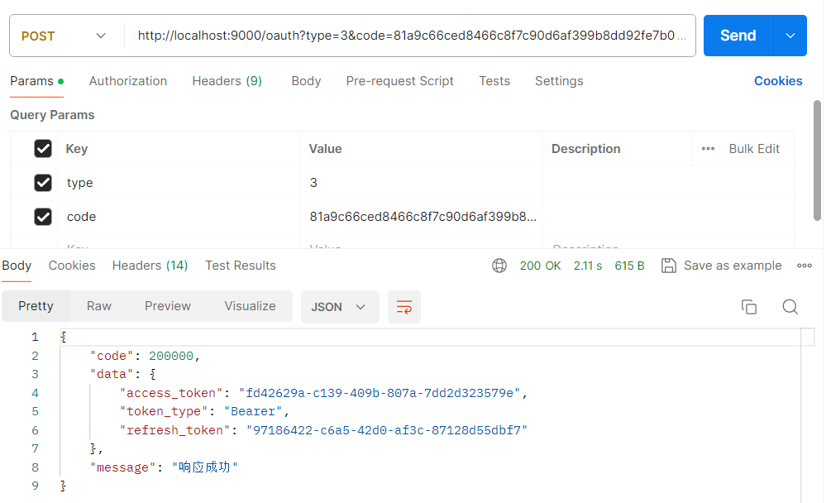Open the Tests tab
Image resolution: width=831 pixels, height=503 pixels.
494,81
